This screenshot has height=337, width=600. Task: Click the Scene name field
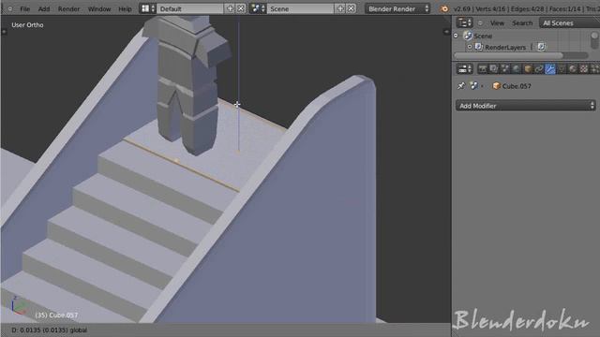300,8
